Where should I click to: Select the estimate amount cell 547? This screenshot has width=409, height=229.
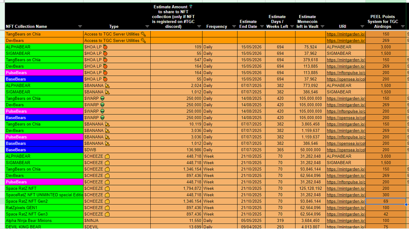pyautogui.click(x=177, y=60)
